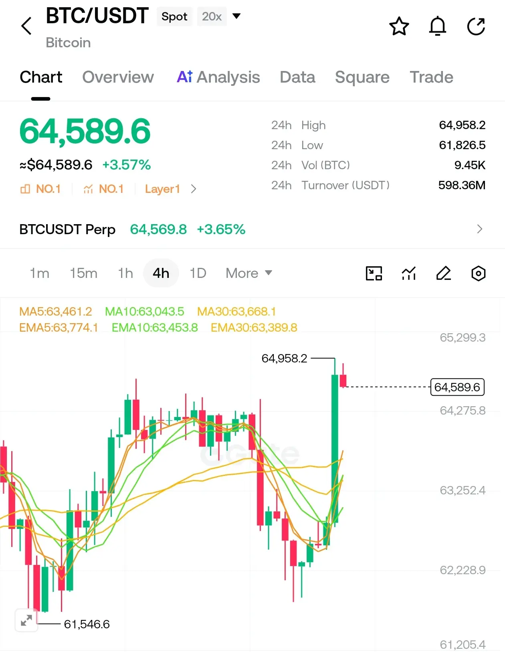Open the BTCUSDT Perp row
Image resolution: width=505 pixels, height=652 pixels.
(x=252, y=229)
